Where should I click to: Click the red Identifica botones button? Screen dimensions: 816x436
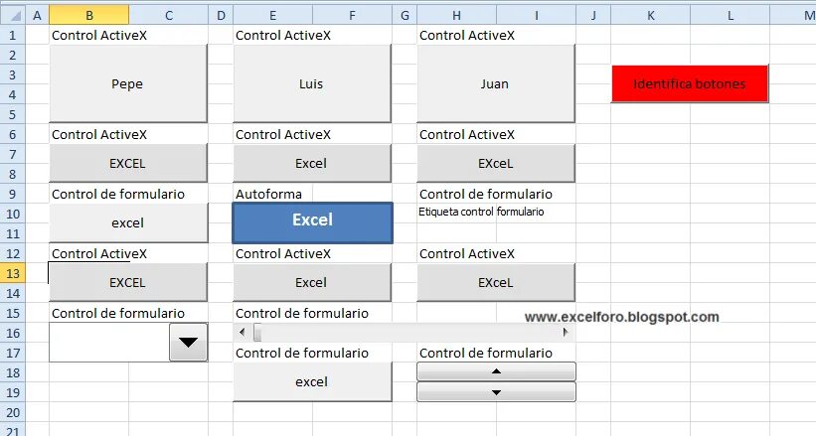click(x=690, y=83)
